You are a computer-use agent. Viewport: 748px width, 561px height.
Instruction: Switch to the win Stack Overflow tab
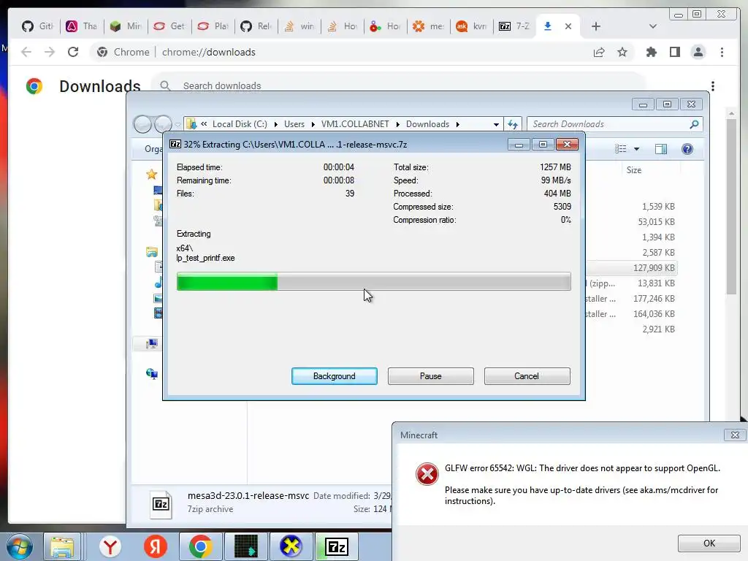point(299,26)
